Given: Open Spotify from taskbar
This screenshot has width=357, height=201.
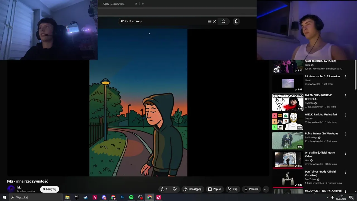Looking at the screenshot, I should tap(131, 197).
